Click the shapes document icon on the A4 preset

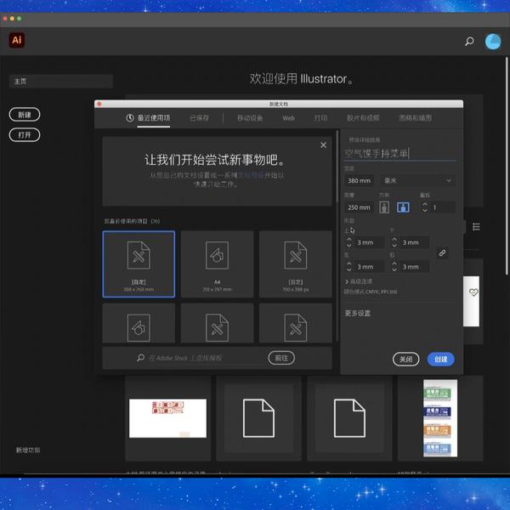click(x=217, y=255)
